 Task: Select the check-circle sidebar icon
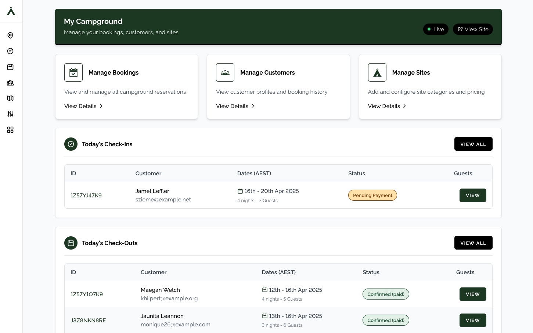(10, 51)
